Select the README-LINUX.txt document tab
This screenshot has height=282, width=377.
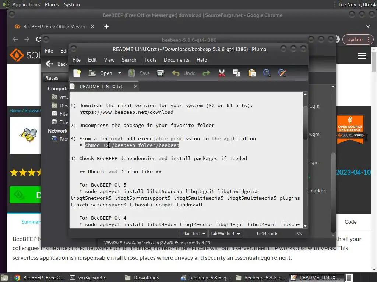pyautogui.click(x=101, y=87)
